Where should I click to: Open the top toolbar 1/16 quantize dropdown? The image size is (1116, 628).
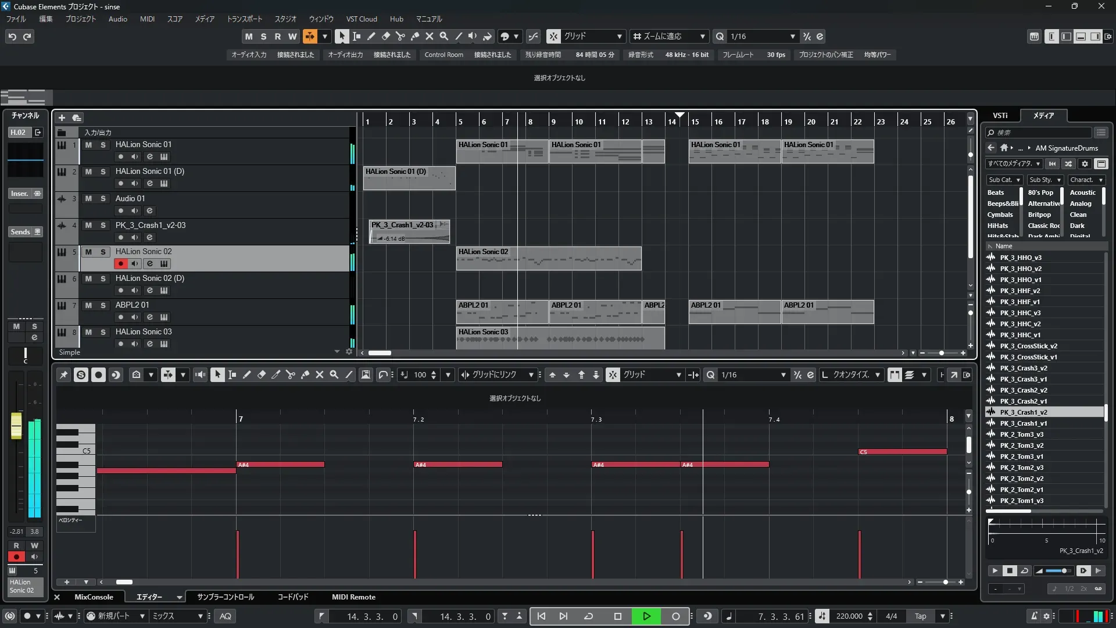coord(792,36)
